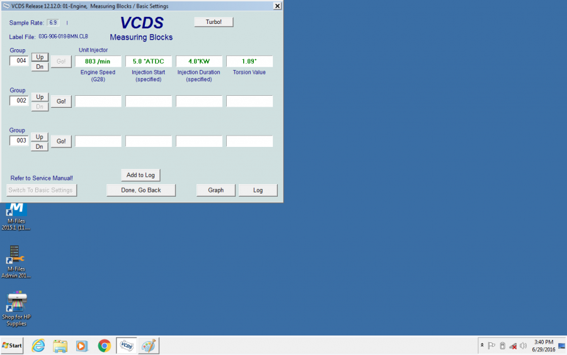
Task: Click the Graph button
Action: coord(215,190)
